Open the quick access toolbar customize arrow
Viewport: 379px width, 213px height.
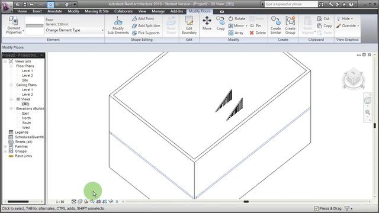click(75, 5)
